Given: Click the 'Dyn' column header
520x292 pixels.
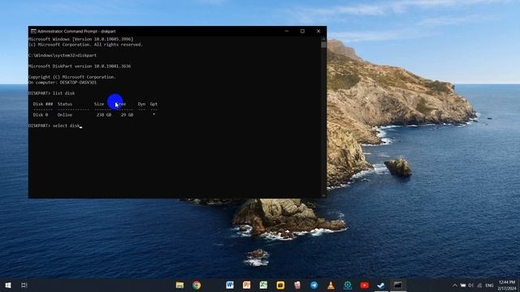Looking at the screenshot, I should coord(141,104).
